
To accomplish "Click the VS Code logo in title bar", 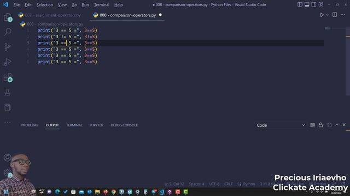I will click(x=5, y=4).
